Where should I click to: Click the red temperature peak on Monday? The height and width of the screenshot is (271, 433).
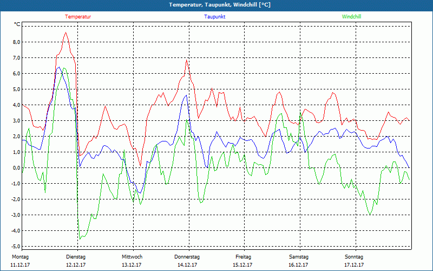65,33
